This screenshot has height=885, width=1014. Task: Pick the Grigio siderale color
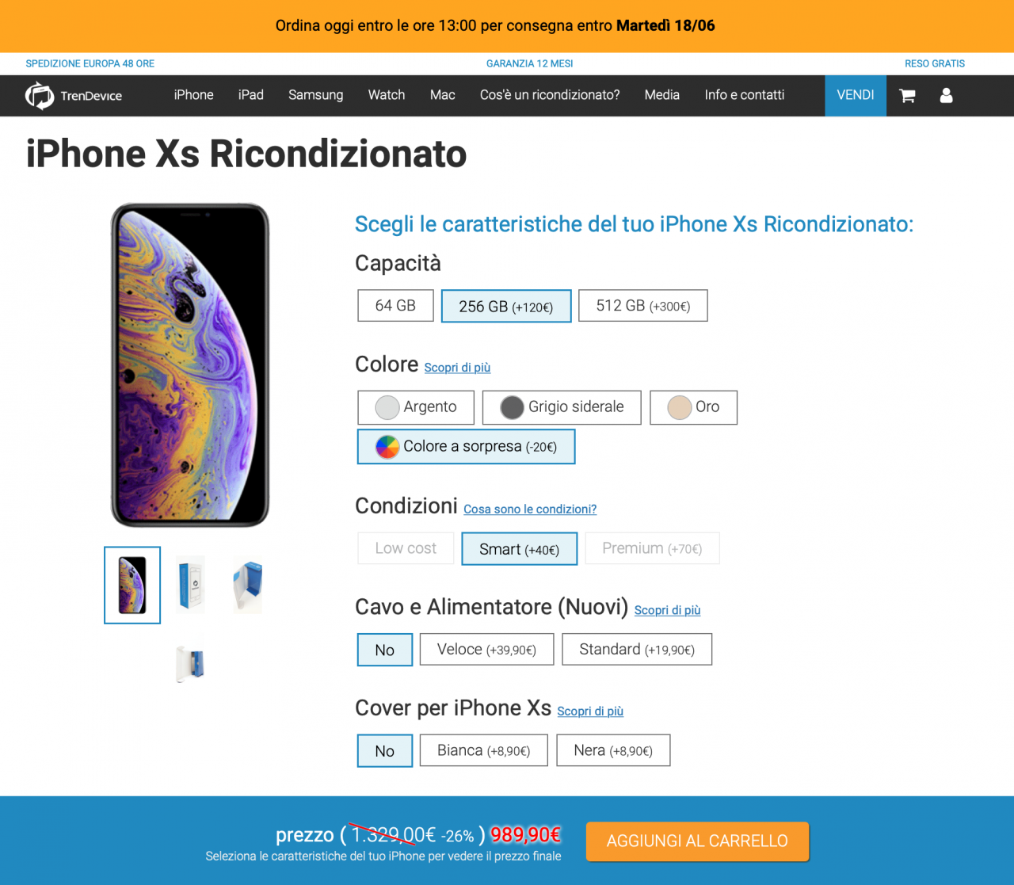point(562,407)
